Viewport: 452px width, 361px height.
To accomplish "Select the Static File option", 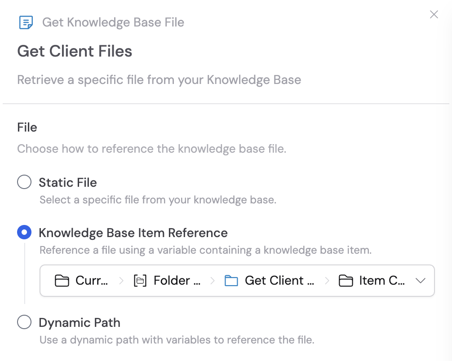I will pyautogui.click(x=24, y=182).
